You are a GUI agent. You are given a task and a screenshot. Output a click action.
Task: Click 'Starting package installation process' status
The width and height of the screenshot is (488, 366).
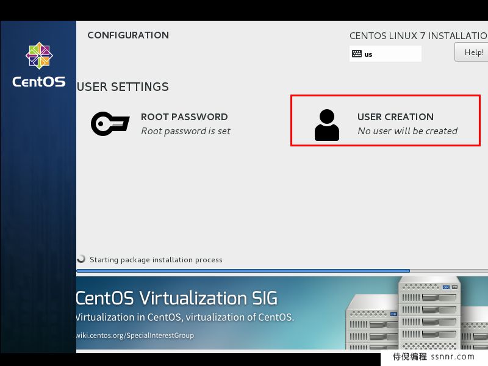click(156, 260)
